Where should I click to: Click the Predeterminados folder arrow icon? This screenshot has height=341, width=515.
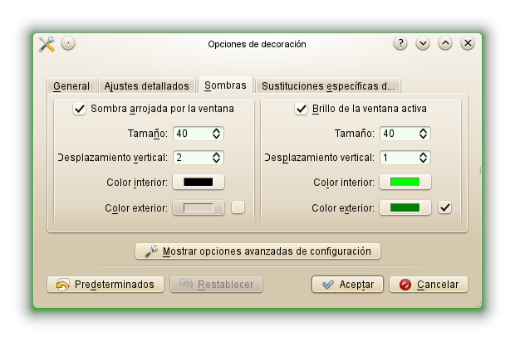[x=62, y=285]
